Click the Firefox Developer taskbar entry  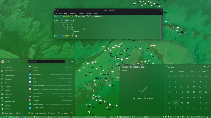point(15,117)
